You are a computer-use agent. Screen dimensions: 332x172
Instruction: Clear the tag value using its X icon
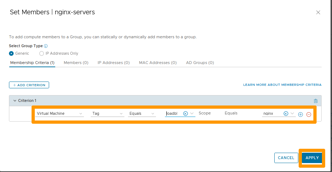[185, 114]
